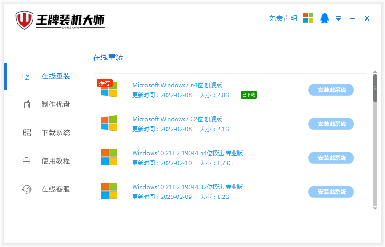Viewport: 385px width, 247px height.
Task: Click the Windows7 32位 system logo
Action: tap(109, 123)
